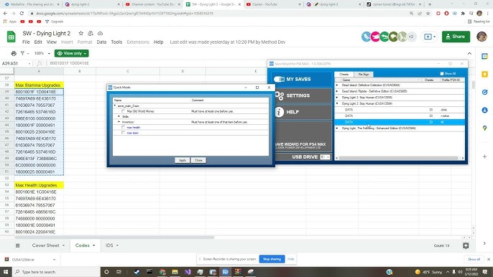Switch to the Cover Sheet tab
Image resolution: width=493 pixels, height=277 pixels.
point(45,245)
